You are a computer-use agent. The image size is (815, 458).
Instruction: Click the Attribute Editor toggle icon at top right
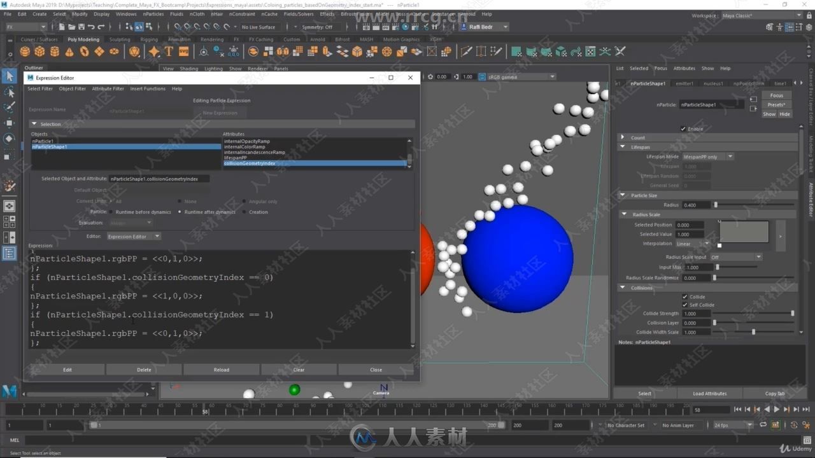790,27
